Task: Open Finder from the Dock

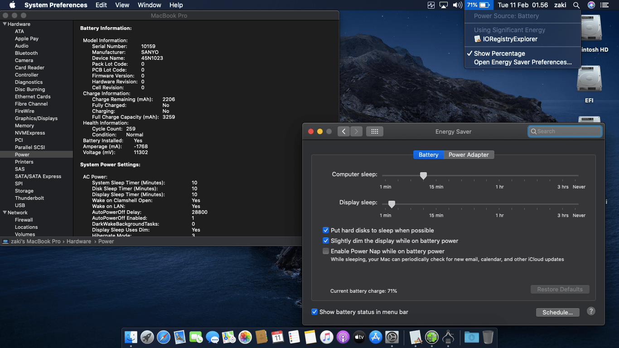Action: tap(131, 337)
